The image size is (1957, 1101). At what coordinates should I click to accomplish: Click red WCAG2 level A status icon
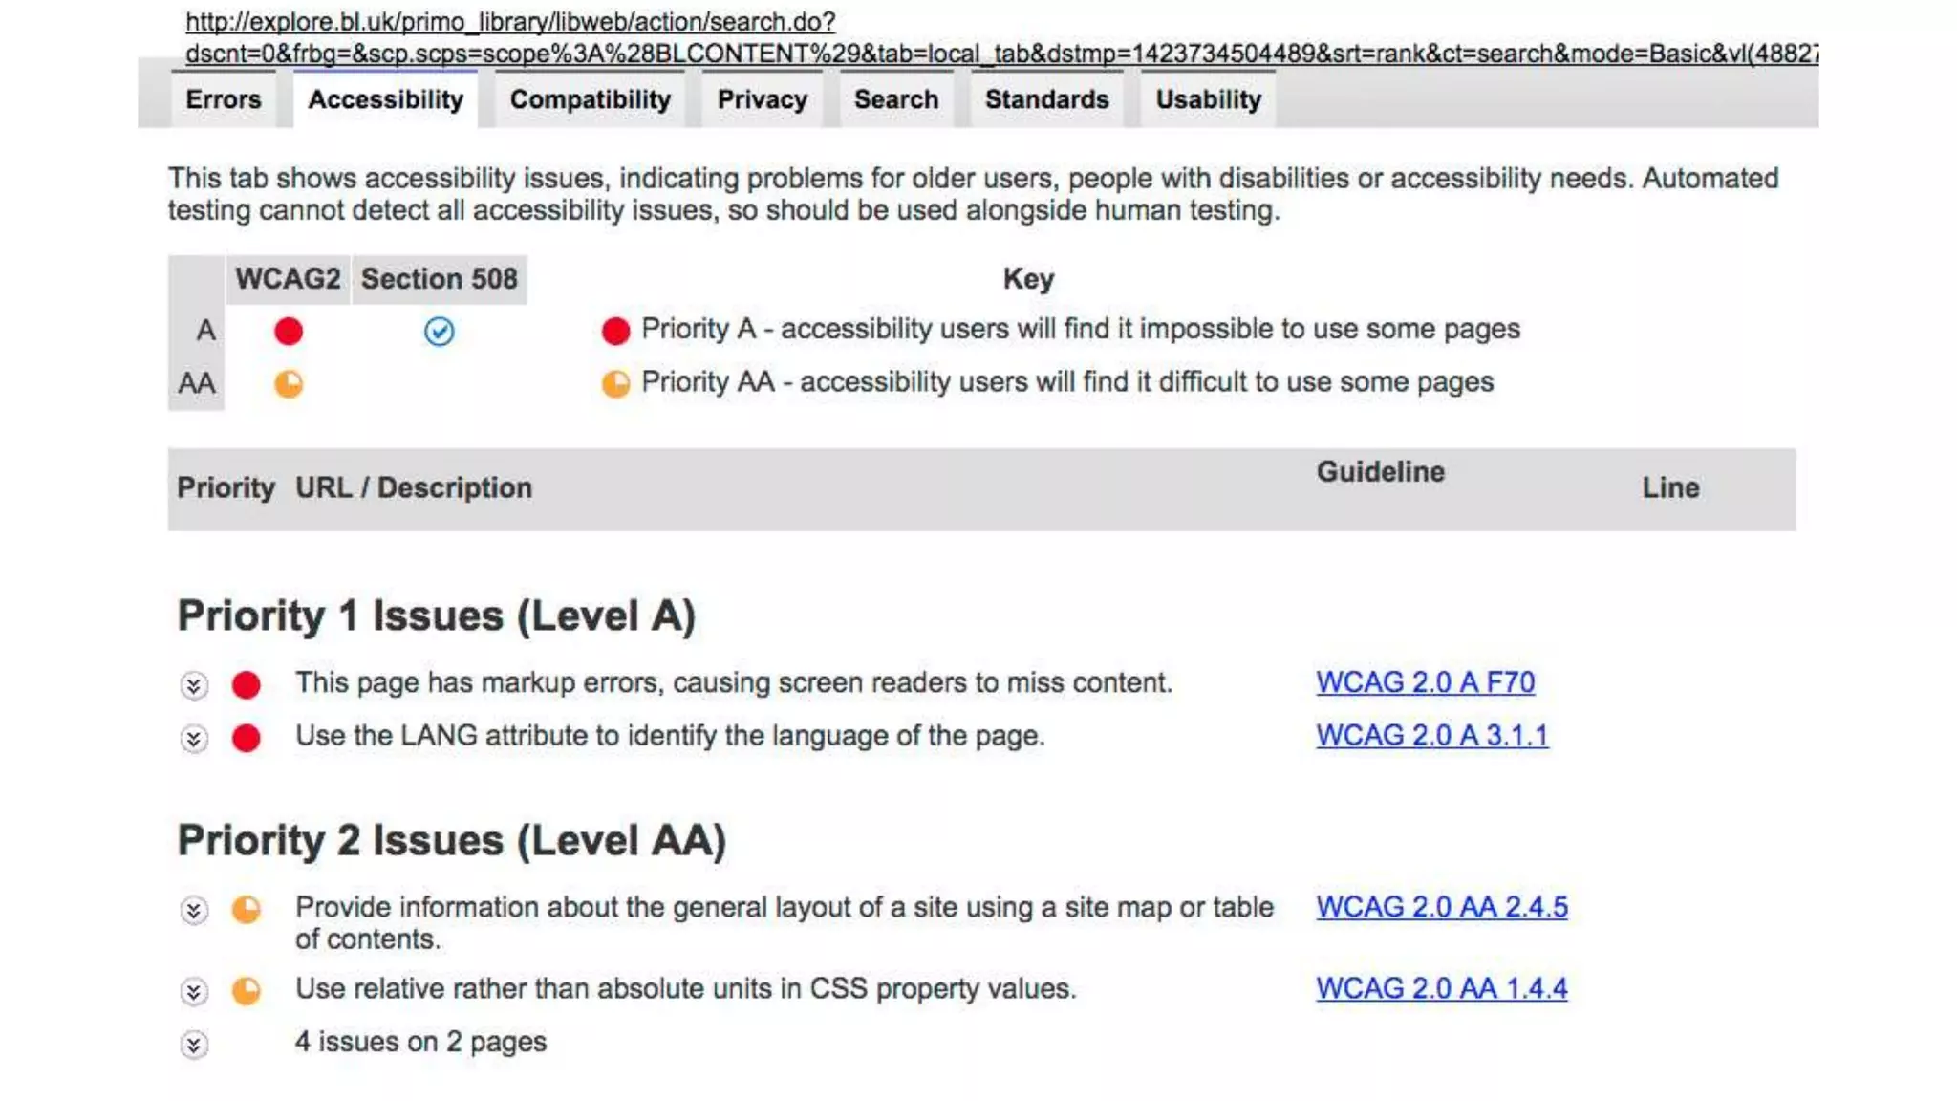(x=289, y=332)
